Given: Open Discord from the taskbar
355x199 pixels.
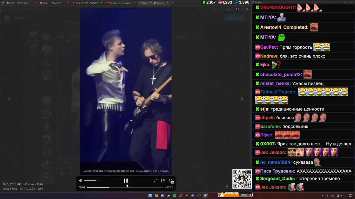Looking at the screenshot, I should coord(162,196).
